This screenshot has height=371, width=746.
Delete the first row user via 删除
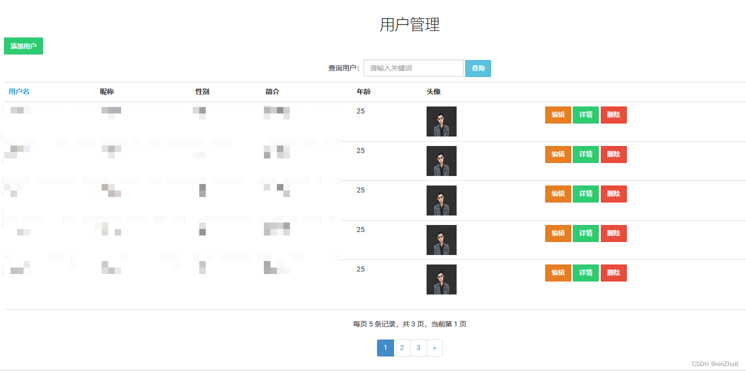pyautogui.click(x=613, y=115)
